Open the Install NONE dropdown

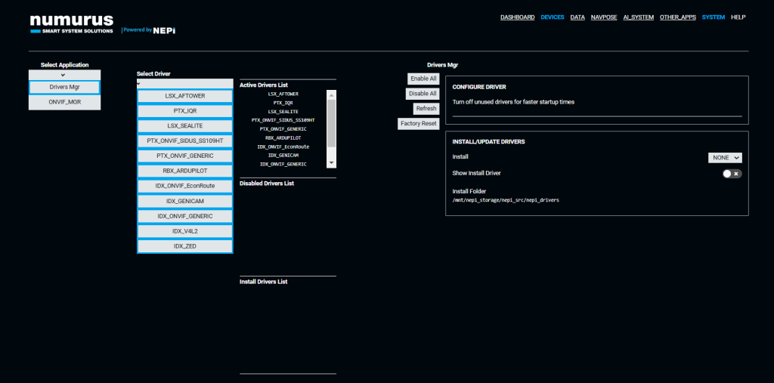(x=725, y=157)
